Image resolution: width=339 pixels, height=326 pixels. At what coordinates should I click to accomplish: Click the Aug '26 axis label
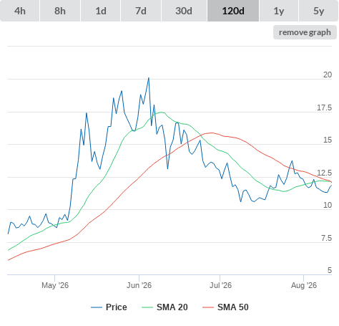(x=304, y=285)
